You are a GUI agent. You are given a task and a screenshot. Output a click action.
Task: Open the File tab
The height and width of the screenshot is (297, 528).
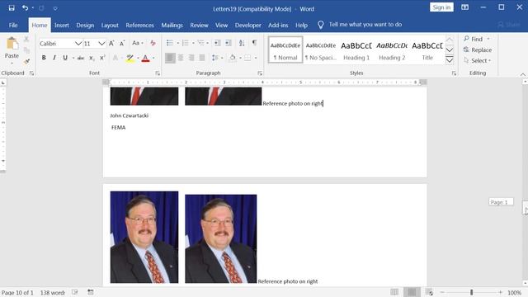point(13,26)
